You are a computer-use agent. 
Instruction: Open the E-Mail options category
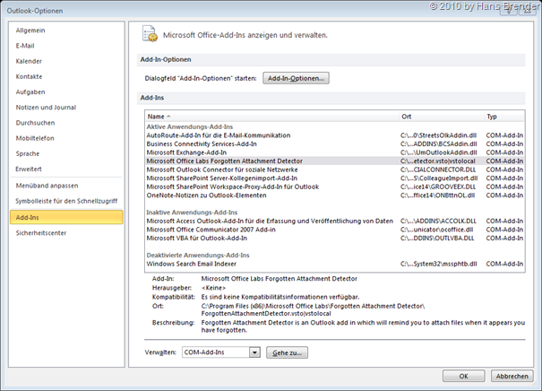pyautogui.click(x=25, y=46)
